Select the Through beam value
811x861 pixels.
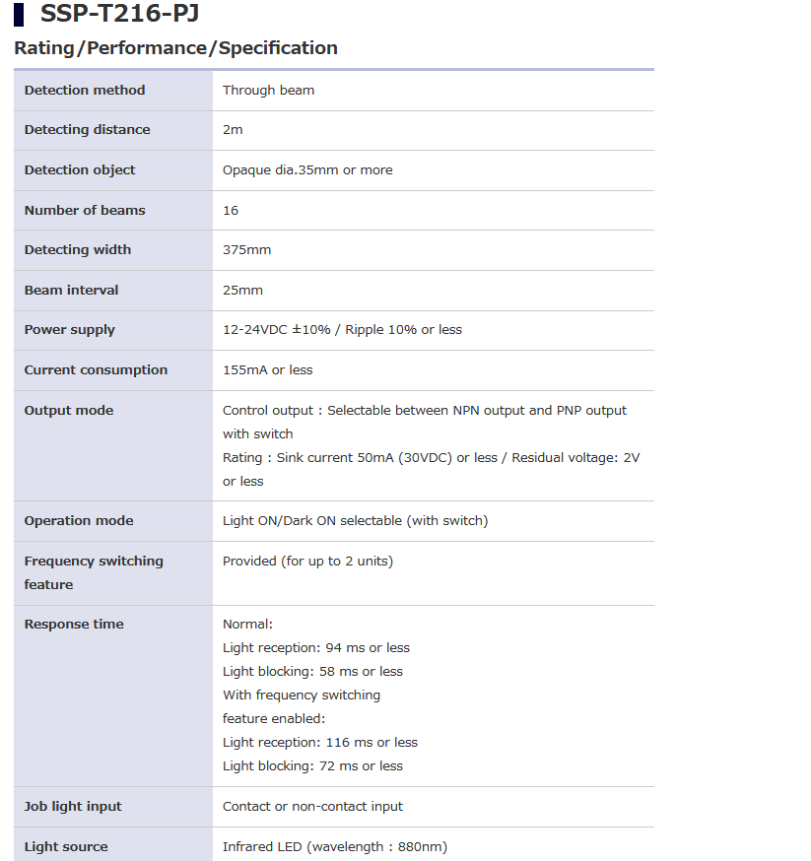click(x=268, y=91)
